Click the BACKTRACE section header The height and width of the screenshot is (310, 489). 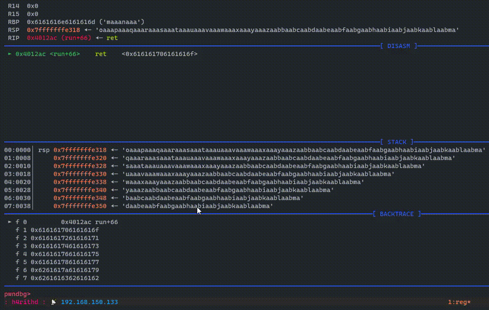point(397,214)
